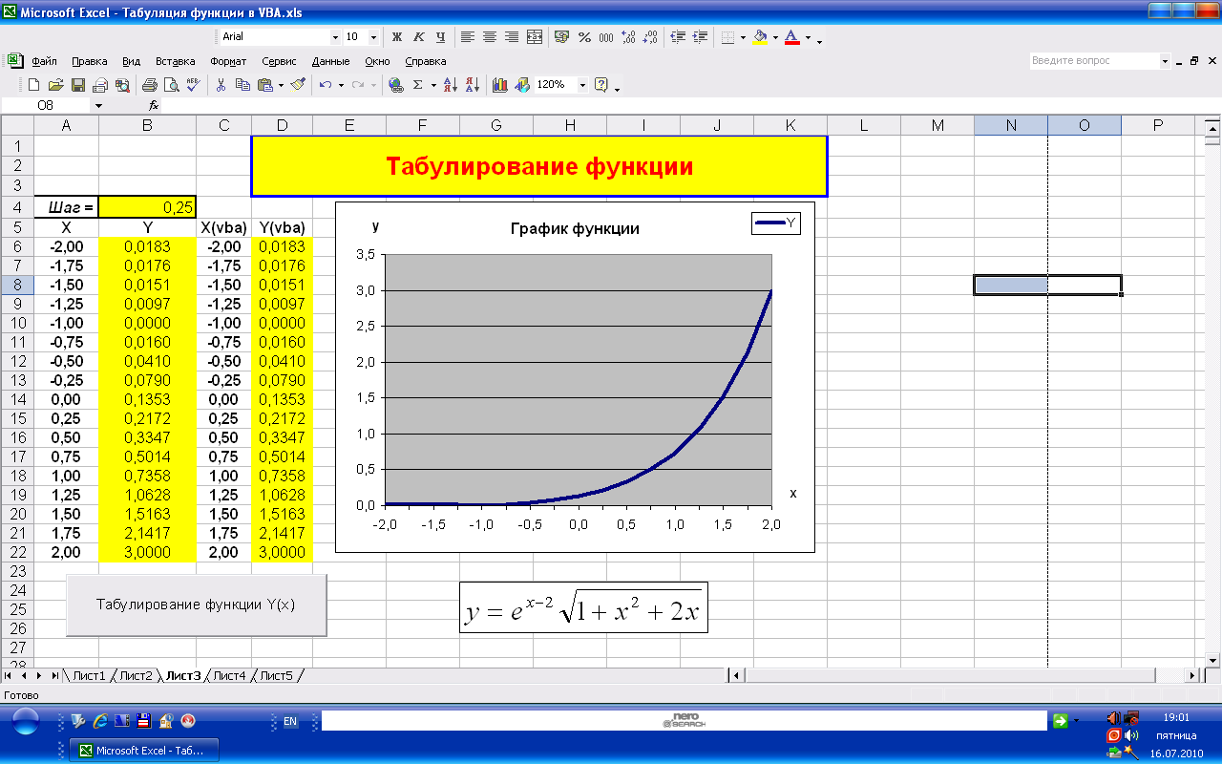Select the step value cell 0,25
1222x764 pixels.
click(x=147, y=206)
